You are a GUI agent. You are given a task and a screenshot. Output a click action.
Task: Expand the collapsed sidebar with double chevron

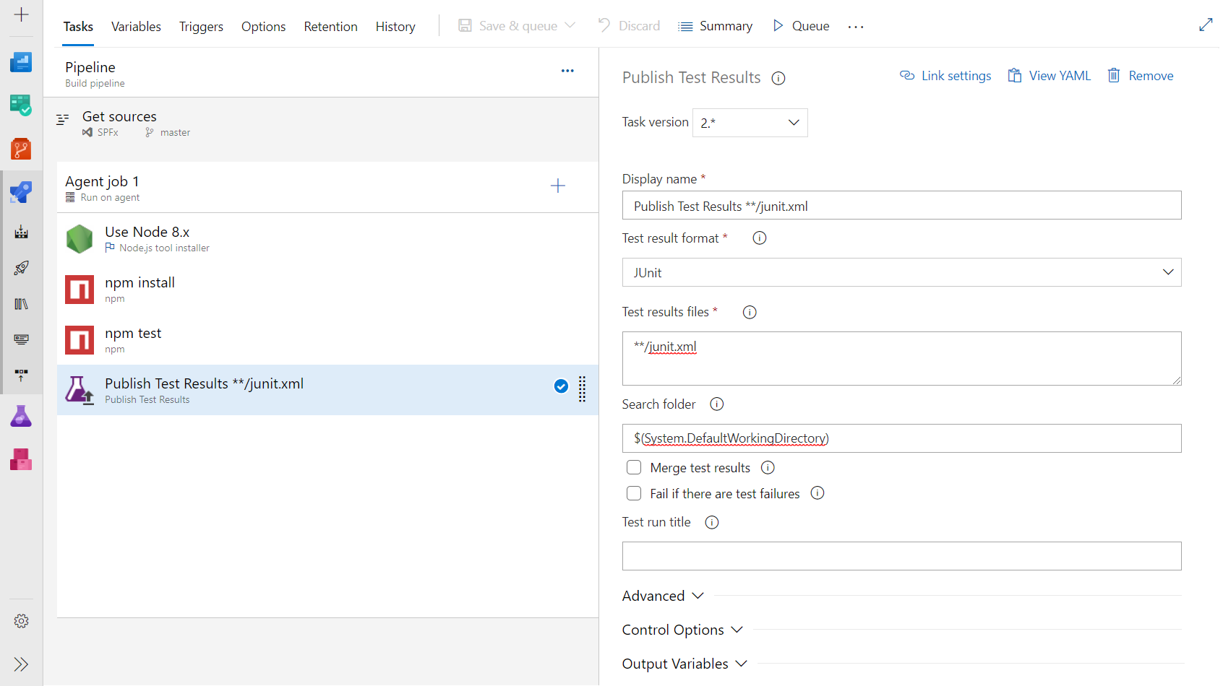point(21,664)
